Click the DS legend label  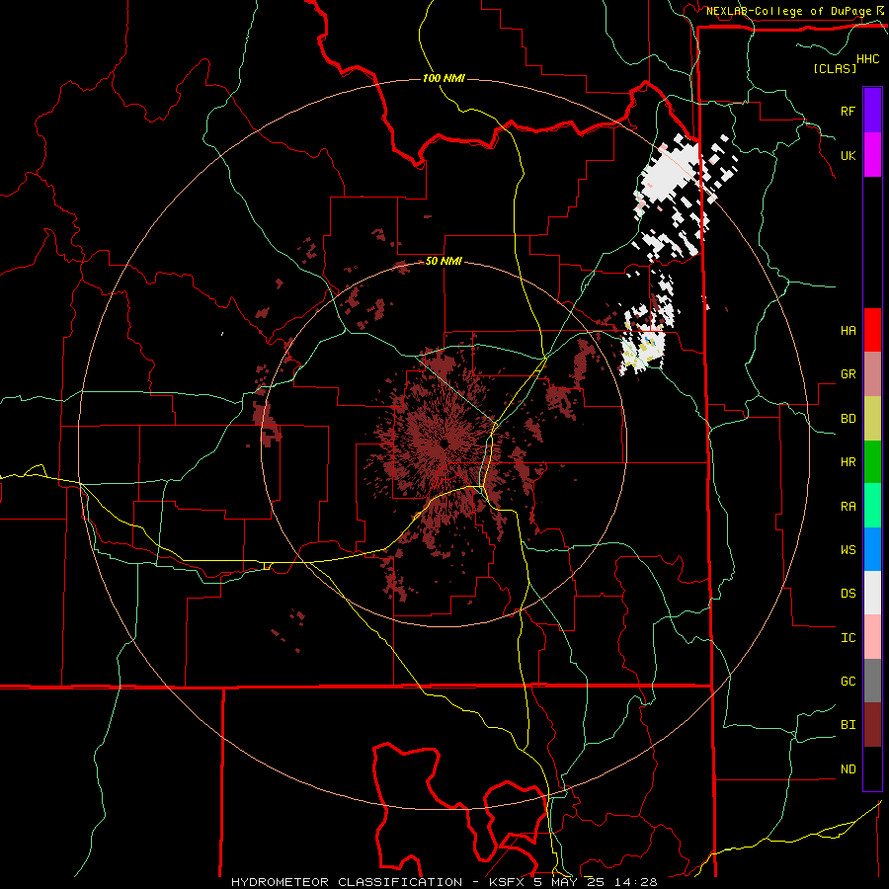(848, 593)
